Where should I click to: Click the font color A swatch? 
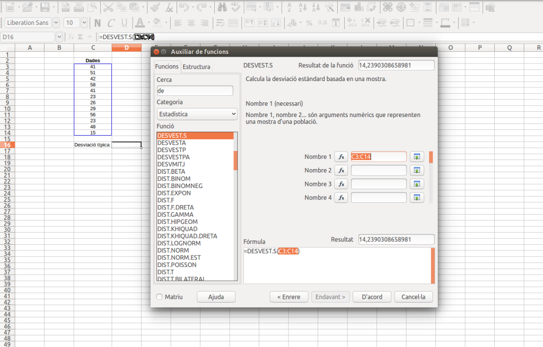click(x=139, y=23)
